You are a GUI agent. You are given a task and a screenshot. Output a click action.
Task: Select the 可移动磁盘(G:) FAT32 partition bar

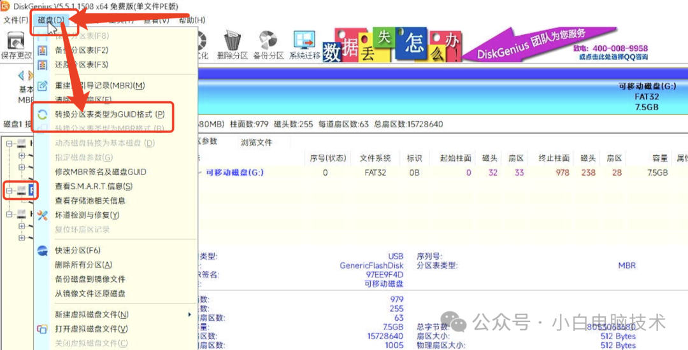coord(443,97)
